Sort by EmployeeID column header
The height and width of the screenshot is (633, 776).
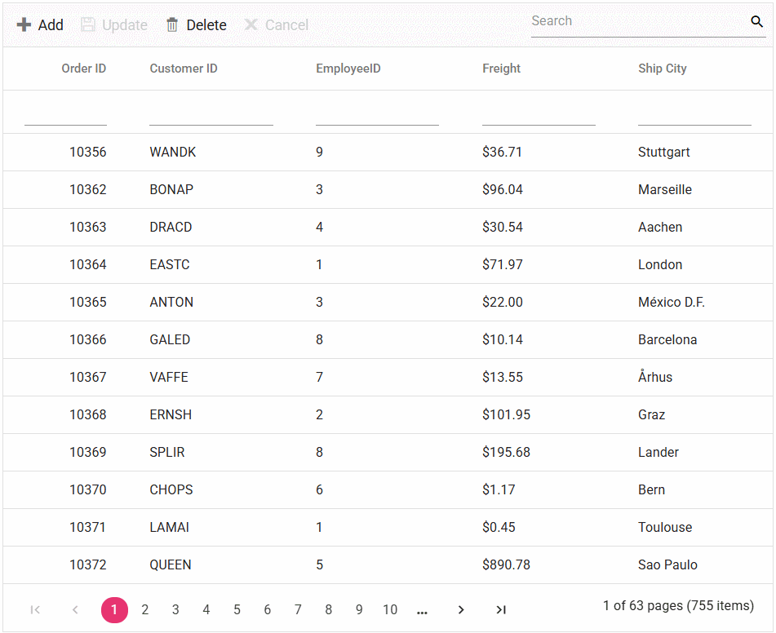click(348, 69)
